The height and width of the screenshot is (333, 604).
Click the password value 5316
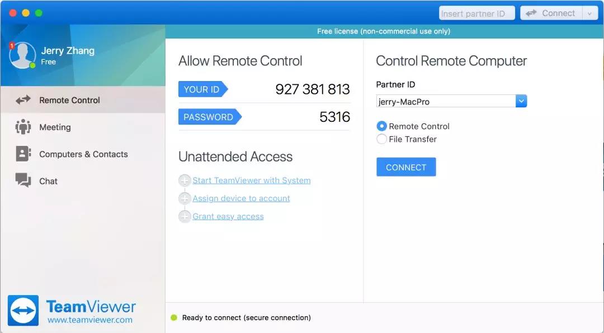coord(335,117)
